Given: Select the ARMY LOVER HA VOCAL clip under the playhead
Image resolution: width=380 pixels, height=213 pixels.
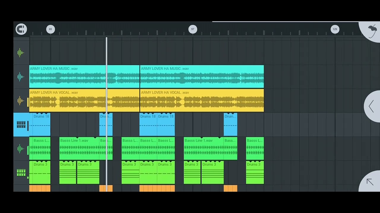Looking at the screenshot, I should tap(84, 101).
